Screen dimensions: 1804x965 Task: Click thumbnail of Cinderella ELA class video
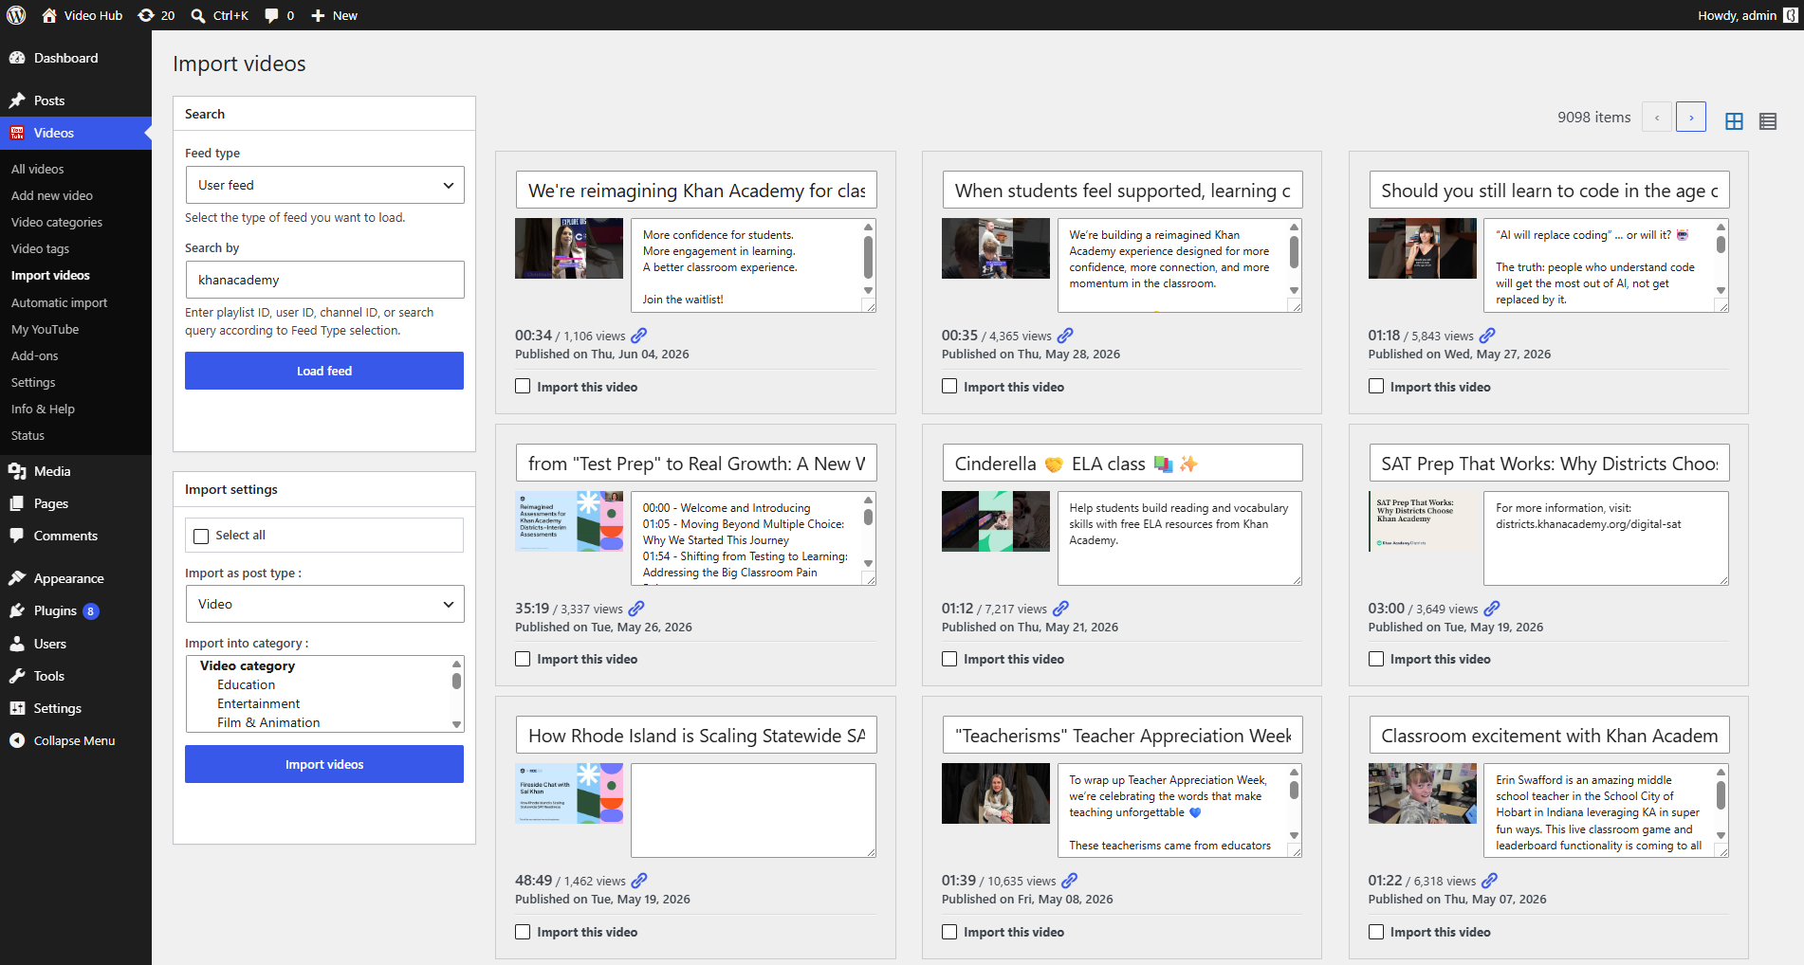pos(995,521)
